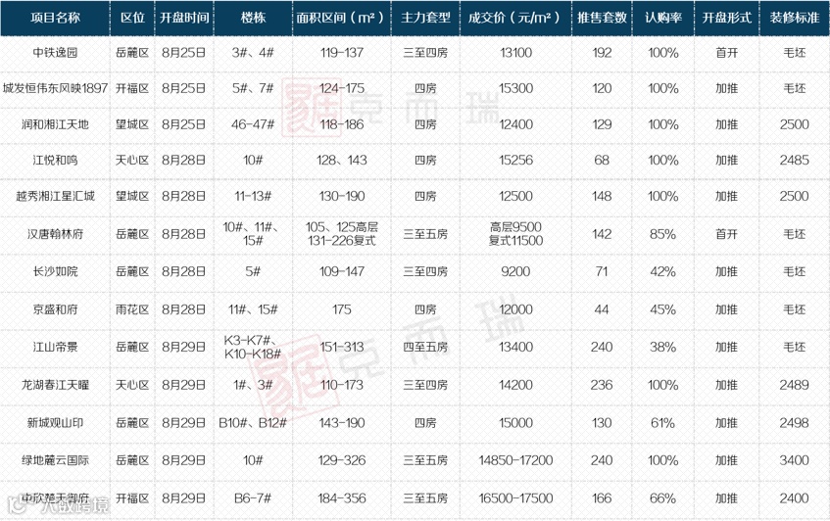Click area range 184-356
The image size is (830, 521).
point(342,498)
